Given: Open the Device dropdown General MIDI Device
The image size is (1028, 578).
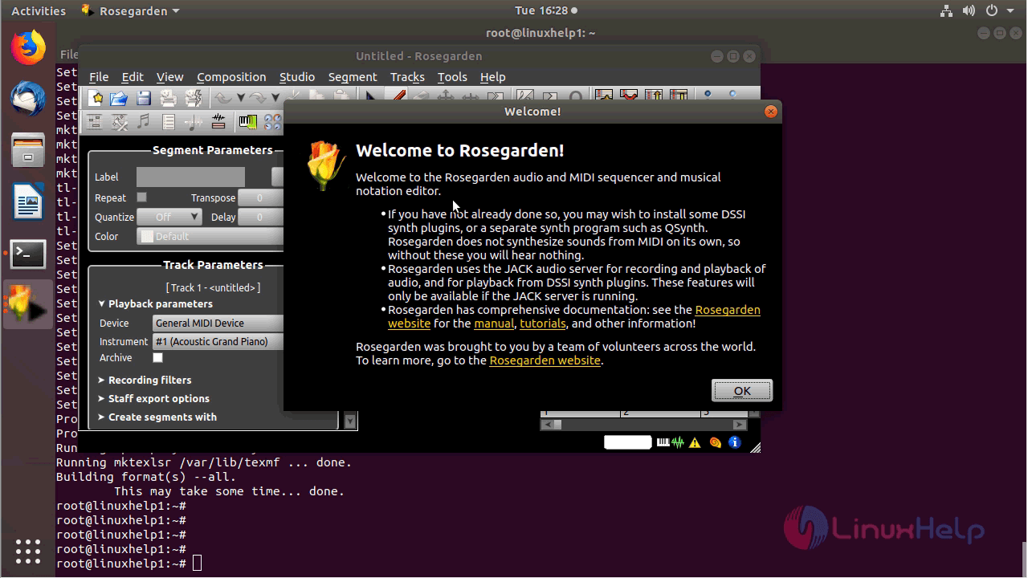Looking at the screenshot, I should tap(218, 323).
